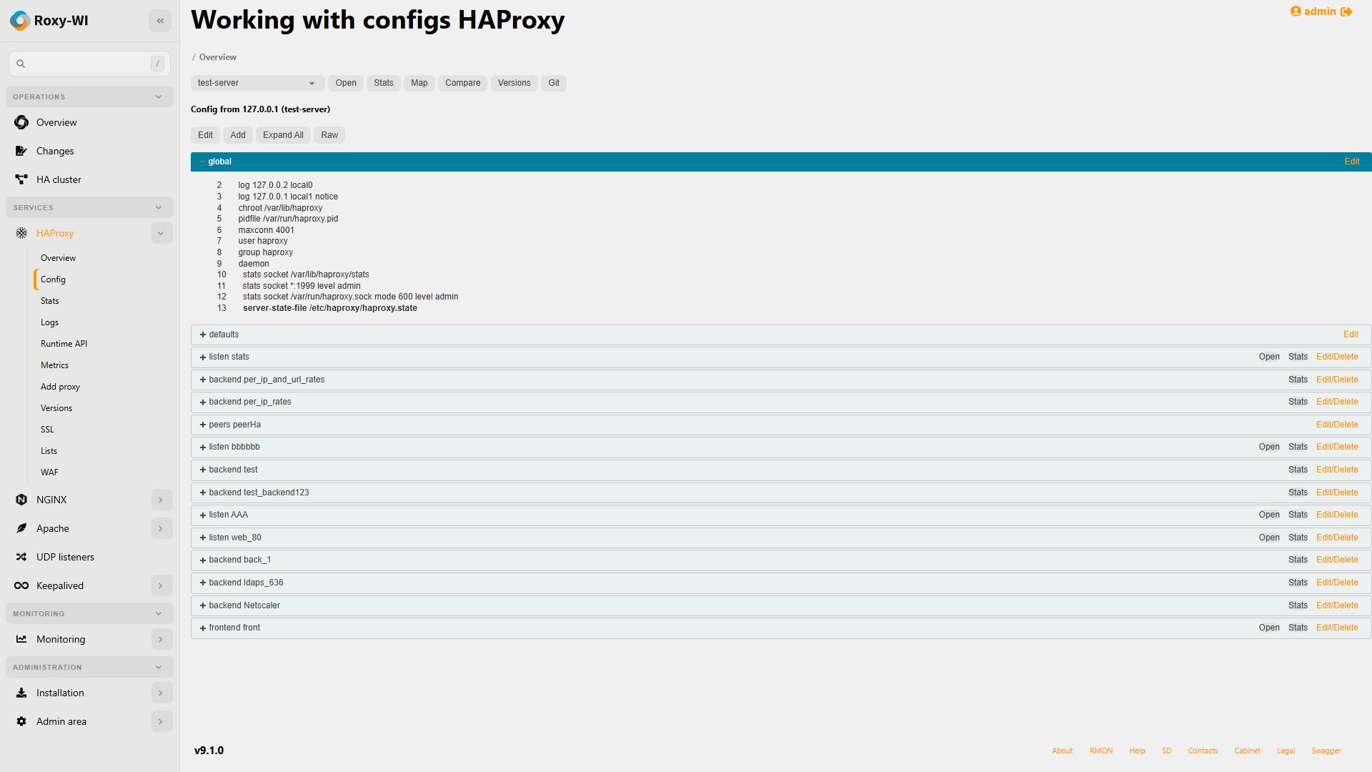Collapse the Administration section header
The width and height of the screenshot is (1372, 772).
coord(89,667)
